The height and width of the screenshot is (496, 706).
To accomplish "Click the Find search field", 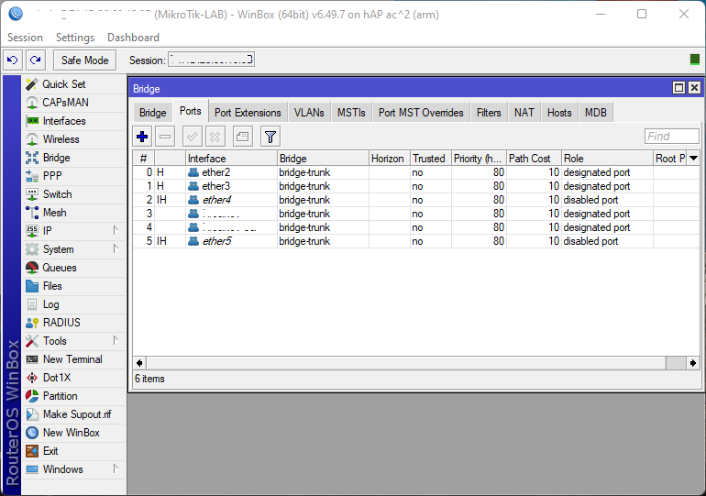I will 672,136.
